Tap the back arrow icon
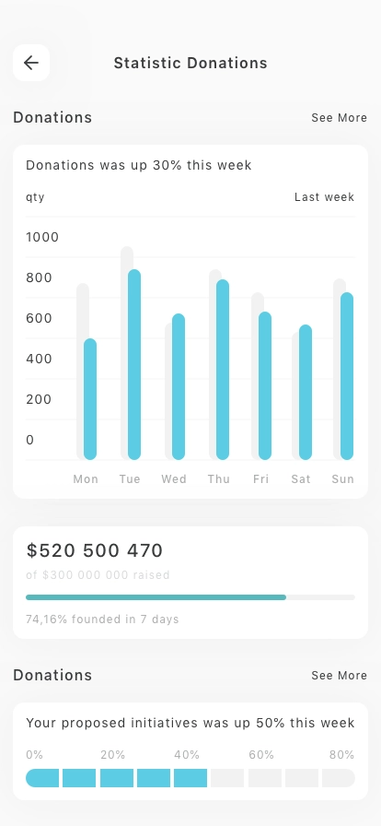Viewport: 381px width, 826px height. tap(31, 63)
